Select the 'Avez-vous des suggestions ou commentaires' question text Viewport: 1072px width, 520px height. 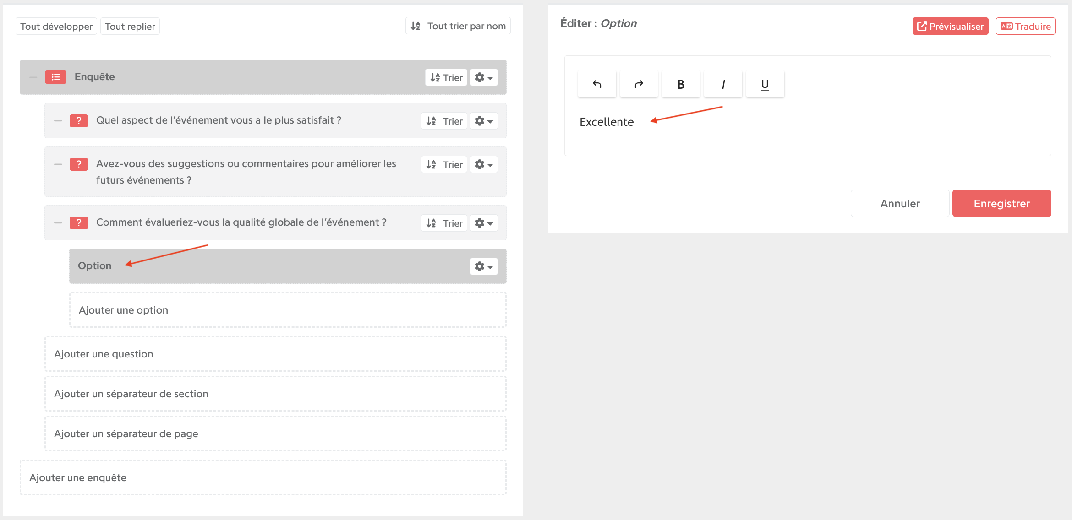click(246, 172)
